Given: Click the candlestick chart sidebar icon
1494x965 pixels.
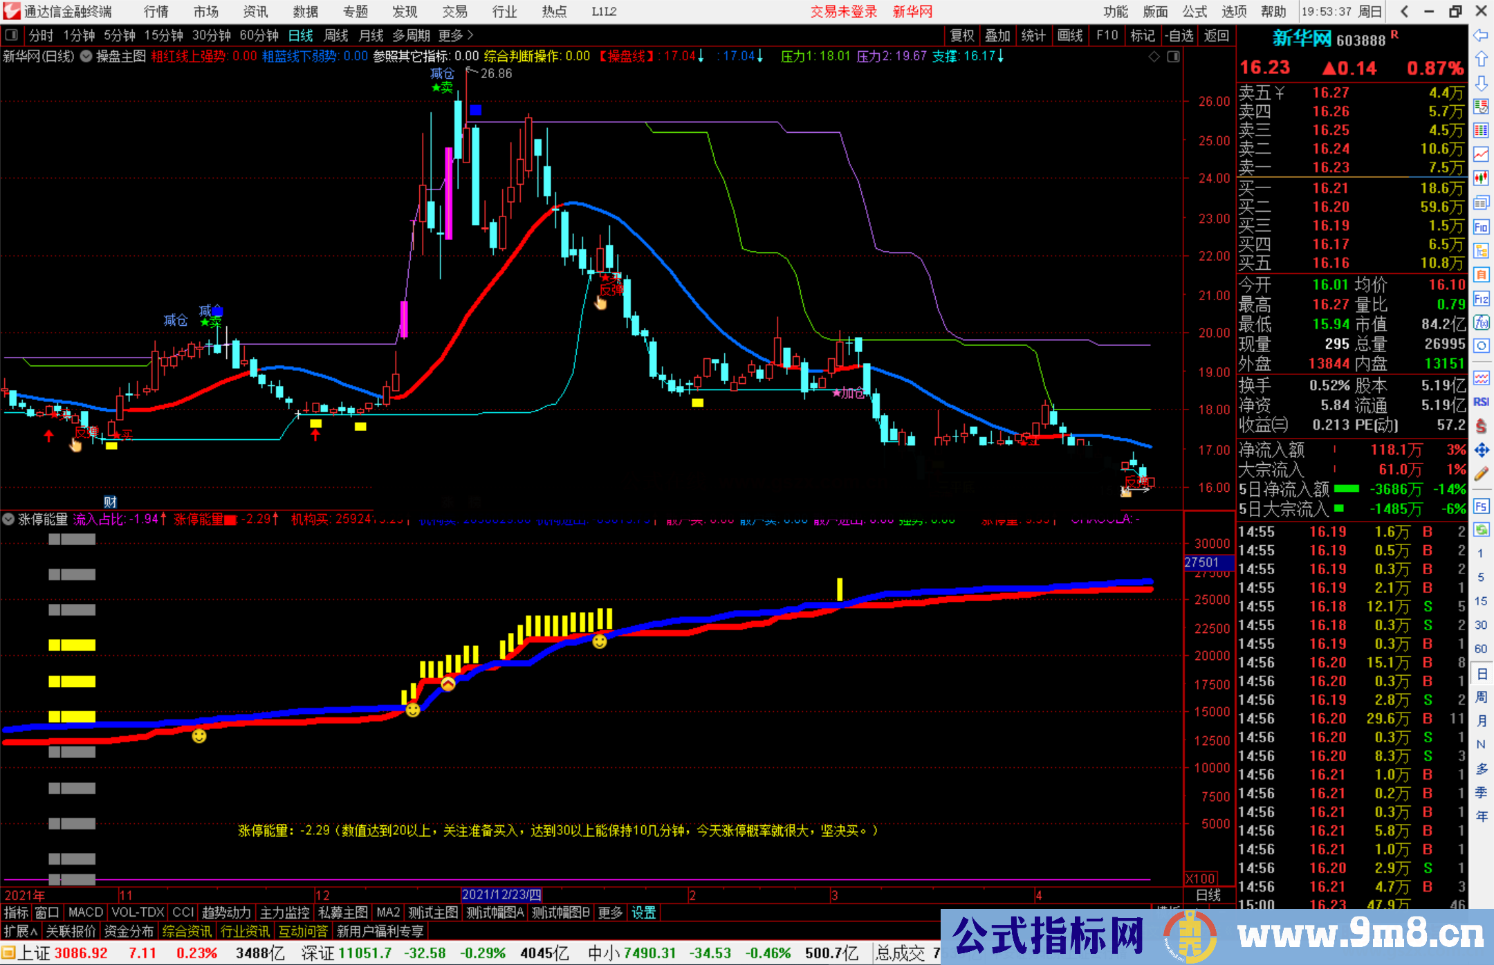Looking at the screenshot, I should (1481, 178).
